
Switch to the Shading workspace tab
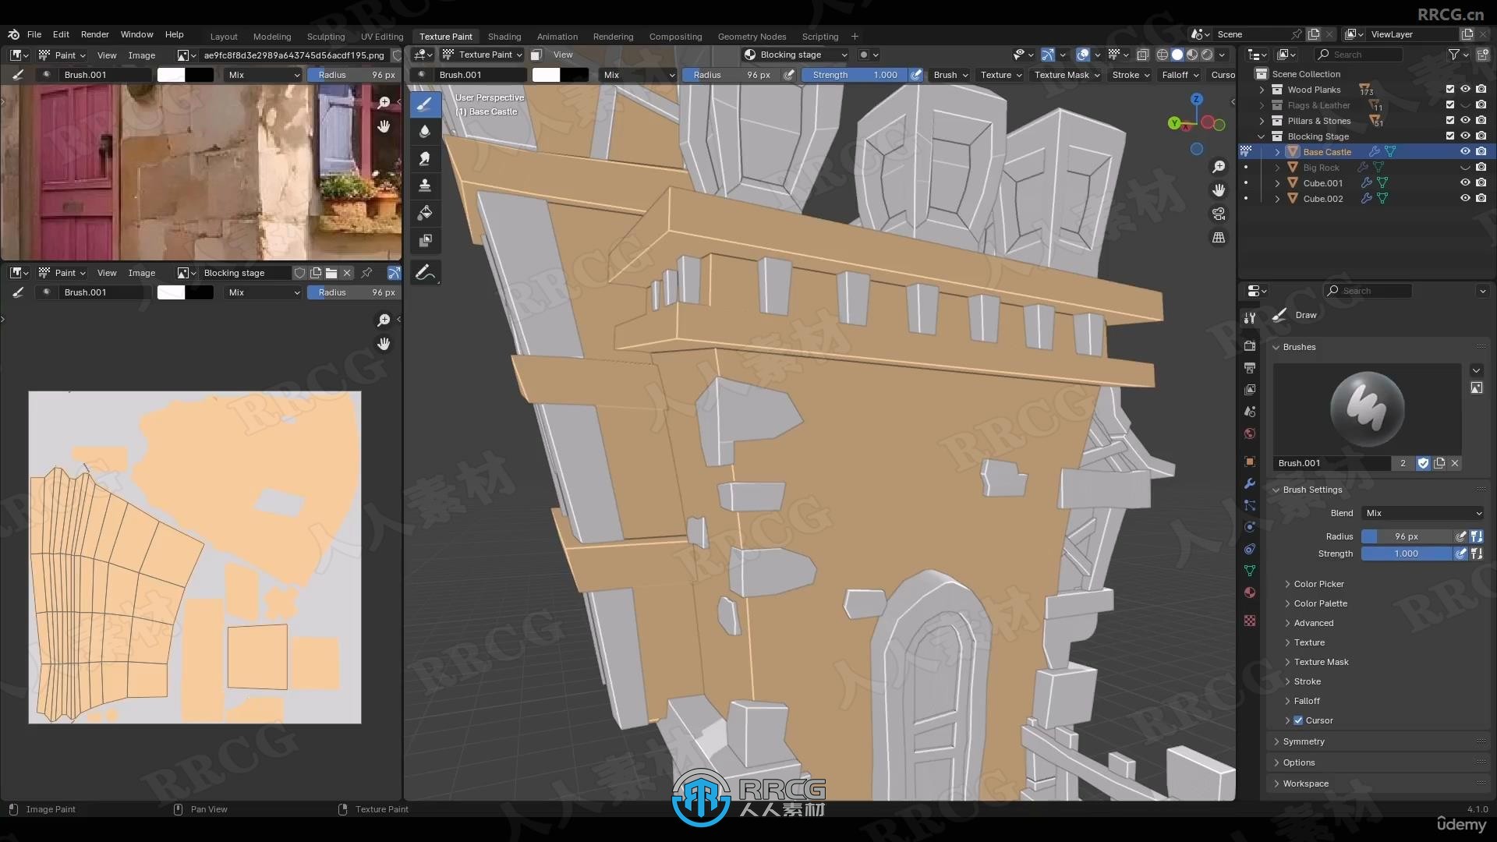(504, 35)
